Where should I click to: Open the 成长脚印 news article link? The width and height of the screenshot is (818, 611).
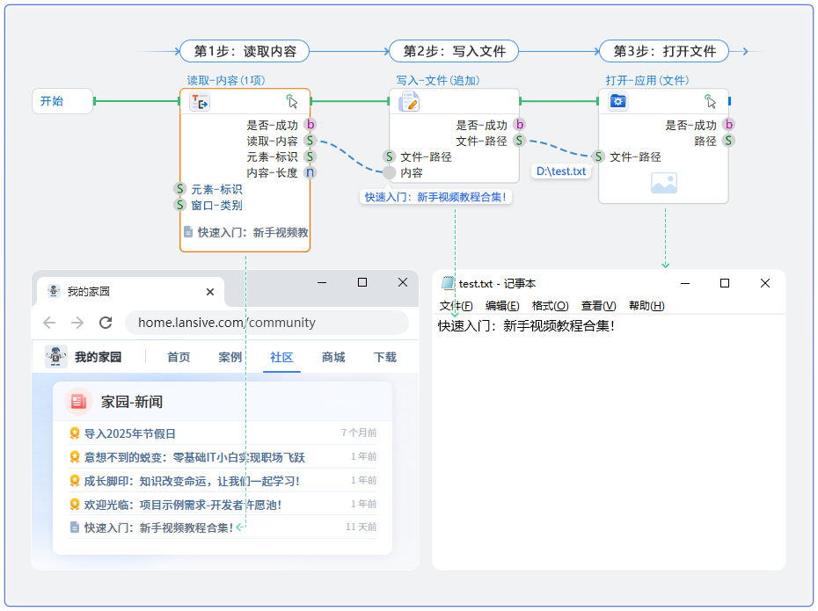(x=191, y=481)
